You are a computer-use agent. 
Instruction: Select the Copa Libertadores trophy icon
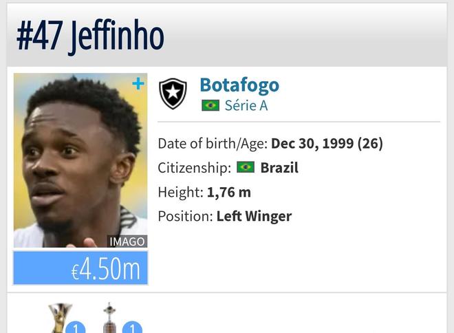click(x=109, y=318)
